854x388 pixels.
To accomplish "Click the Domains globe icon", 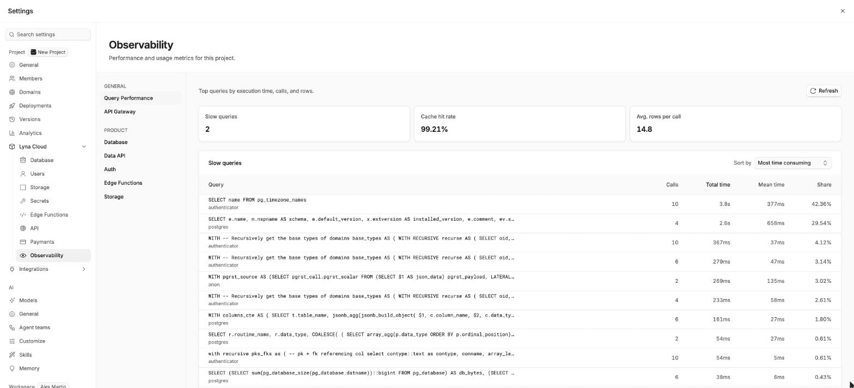I will point(12,92).
